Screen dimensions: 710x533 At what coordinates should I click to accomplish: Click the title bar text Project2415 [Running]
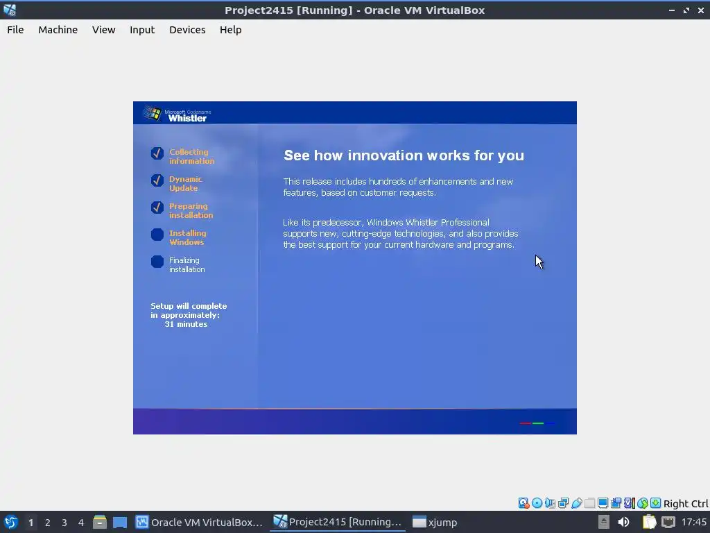point(288,10)
